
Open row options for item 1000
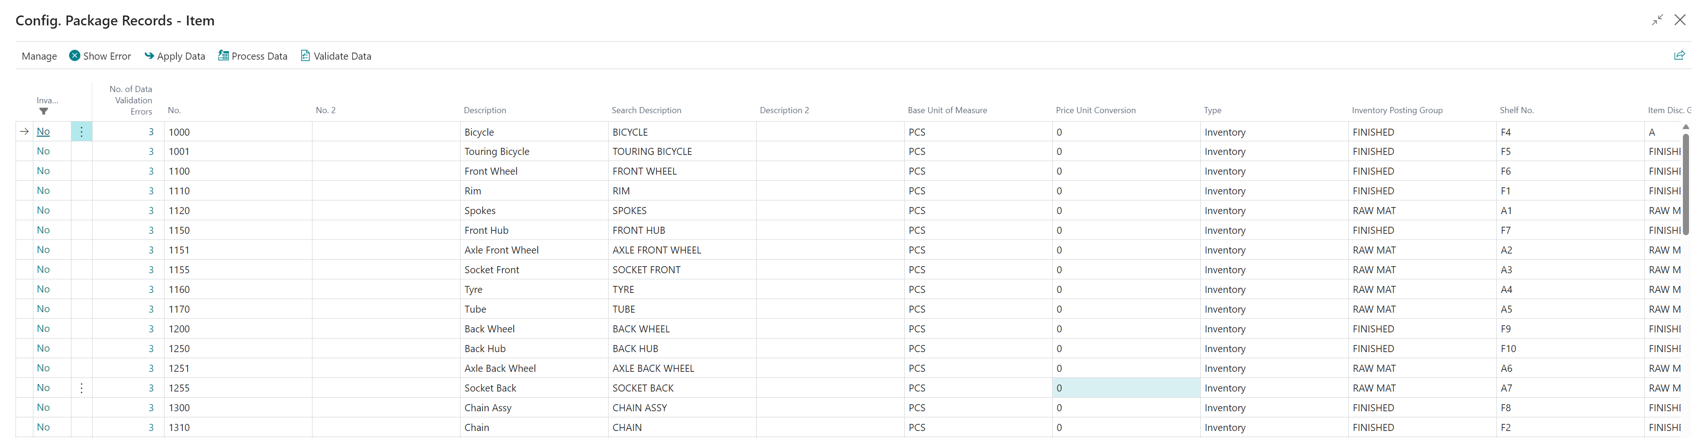82,131
